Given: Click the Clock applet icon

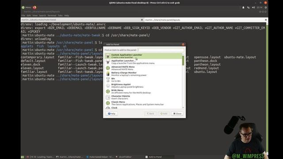Looking at the screenshot, I should [x=108, y=108].
